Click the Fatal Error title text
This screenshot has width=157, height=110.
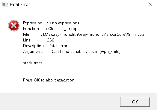click(20, 5)
